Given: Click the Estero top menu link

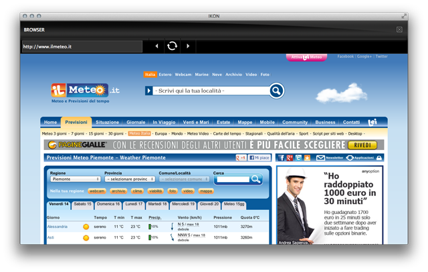Looking at the screenshot, I should (165, 75).
